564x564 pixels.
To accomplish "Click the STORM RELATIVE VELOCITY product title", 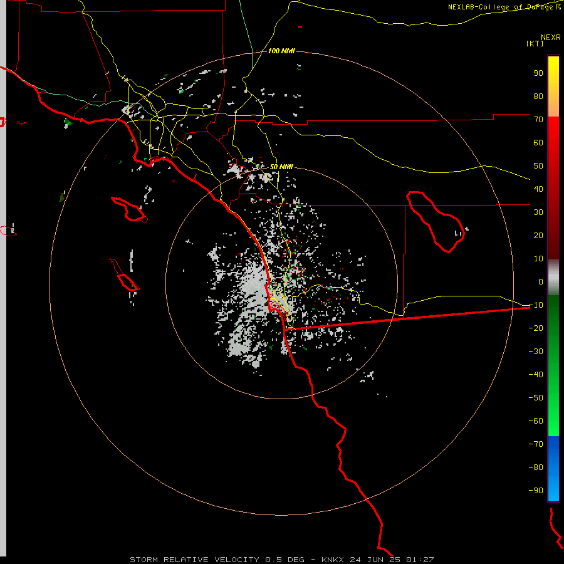I will [194, 560].
